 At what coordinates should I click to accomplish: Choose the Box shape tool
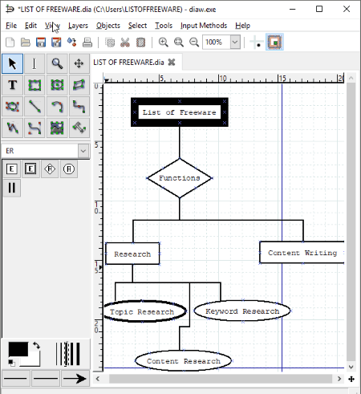coord(34,85)
